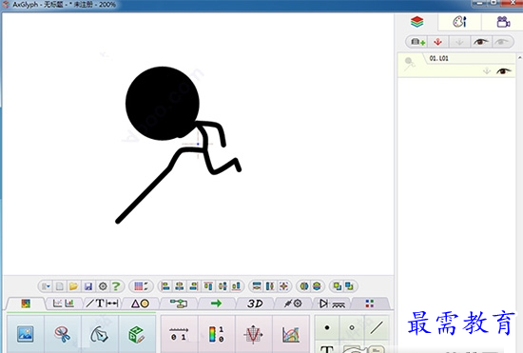The height and width of the screenshot is (353, 523).
Task: Send selected object to back
Action: [349, 286]
